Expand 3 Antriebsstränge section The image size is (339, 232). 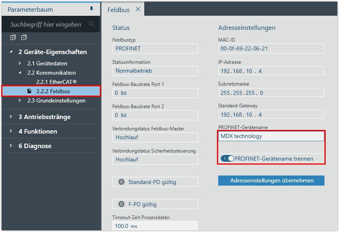pyautogui.click(x=11, y=117)
